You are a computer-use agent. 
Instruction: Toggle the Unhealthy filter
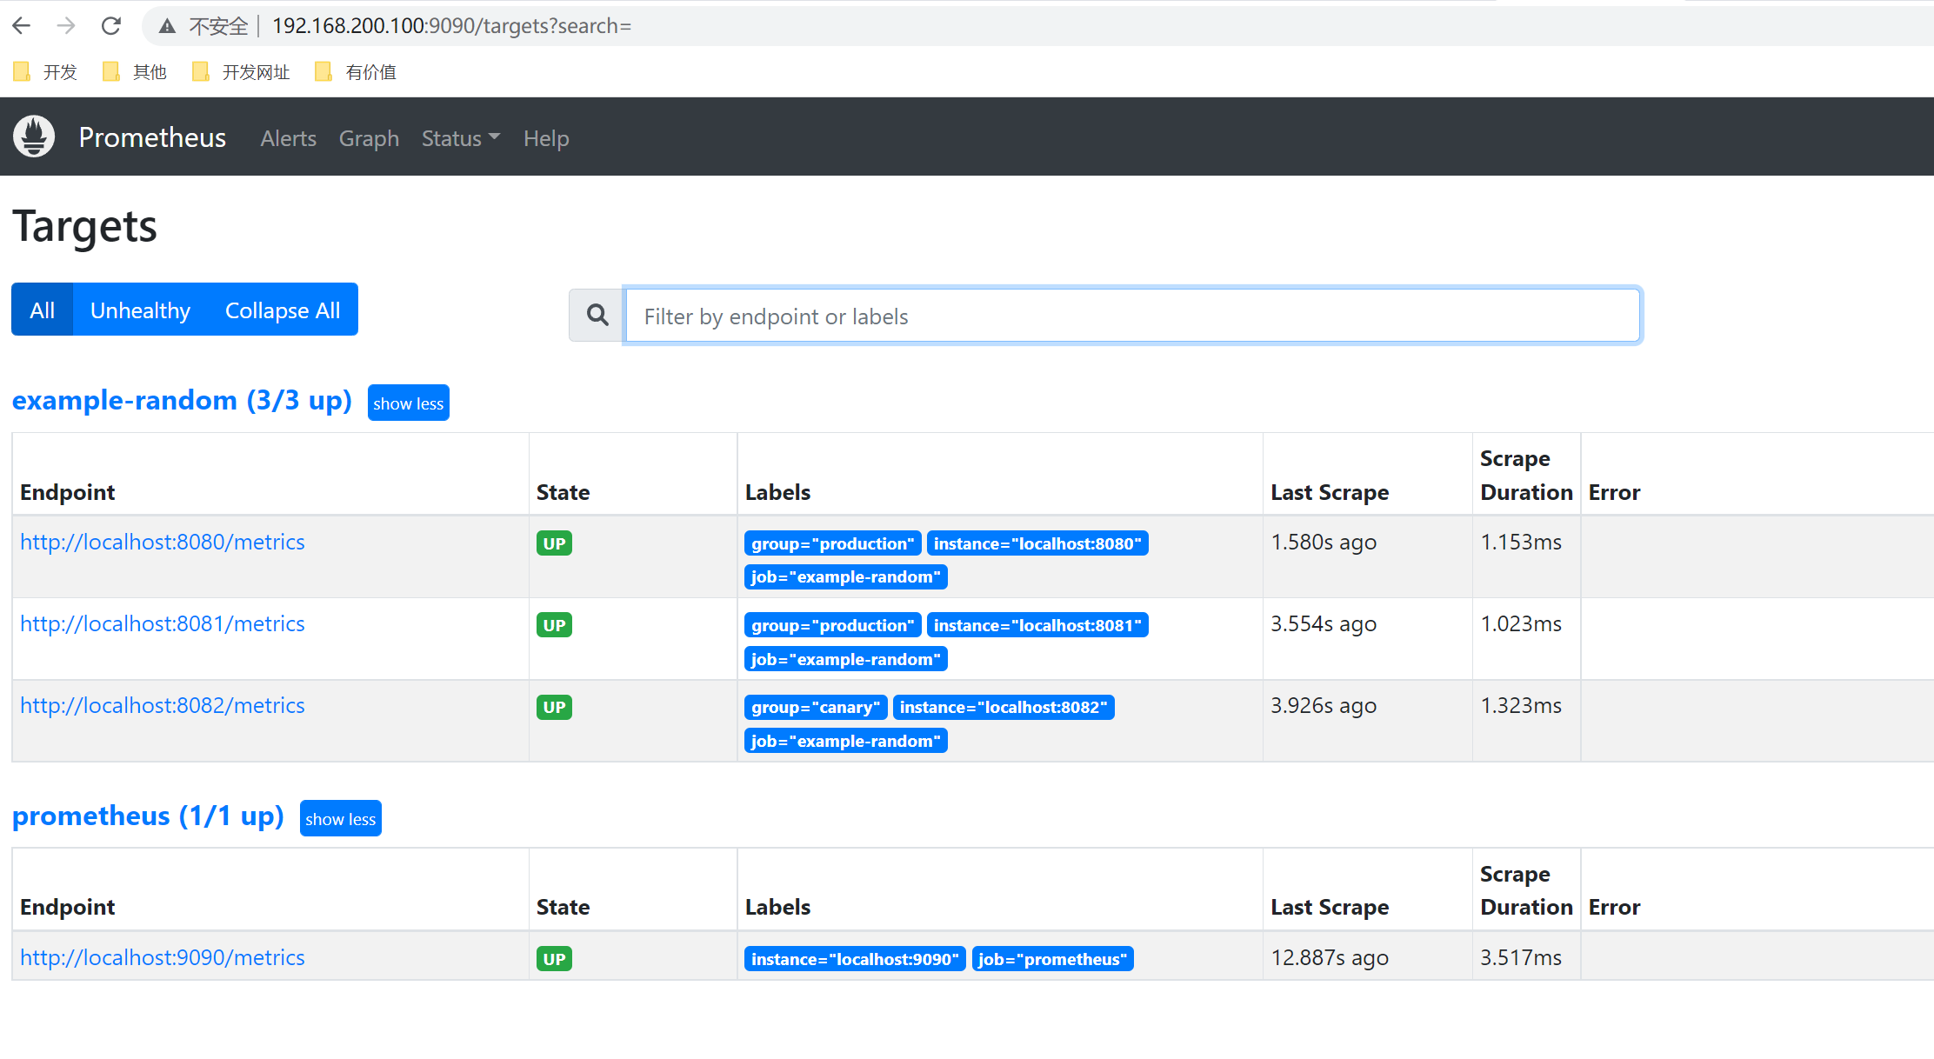click(140, 310)
